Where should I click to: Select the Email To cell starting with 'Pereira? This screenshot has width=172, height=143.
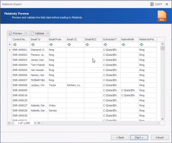click(39, 55)
